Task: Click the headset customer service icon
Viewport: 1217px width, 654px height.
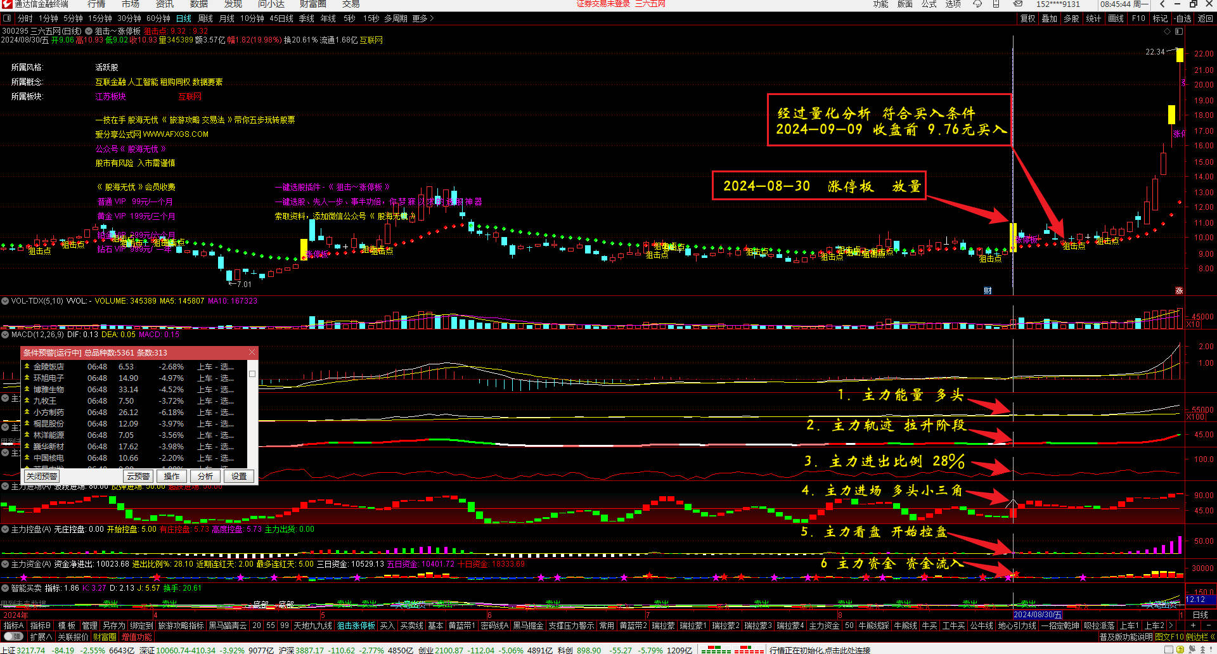Action: coord(977,4)
